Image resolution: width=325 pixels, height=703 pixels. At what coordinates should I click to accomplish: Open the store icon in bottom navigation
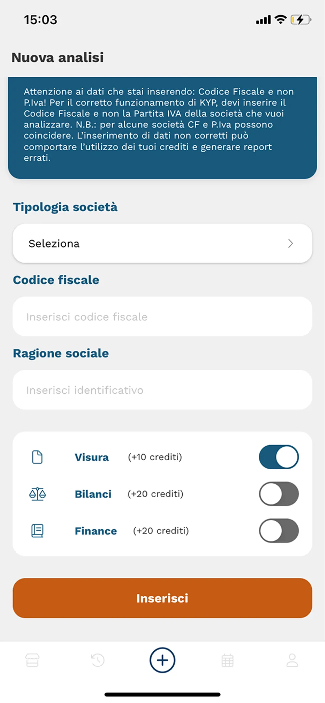32,660
